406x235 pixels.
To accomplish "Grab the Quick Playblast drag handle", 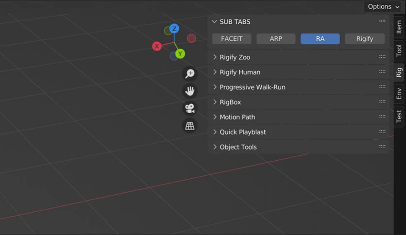I will (x=382, y=132).
